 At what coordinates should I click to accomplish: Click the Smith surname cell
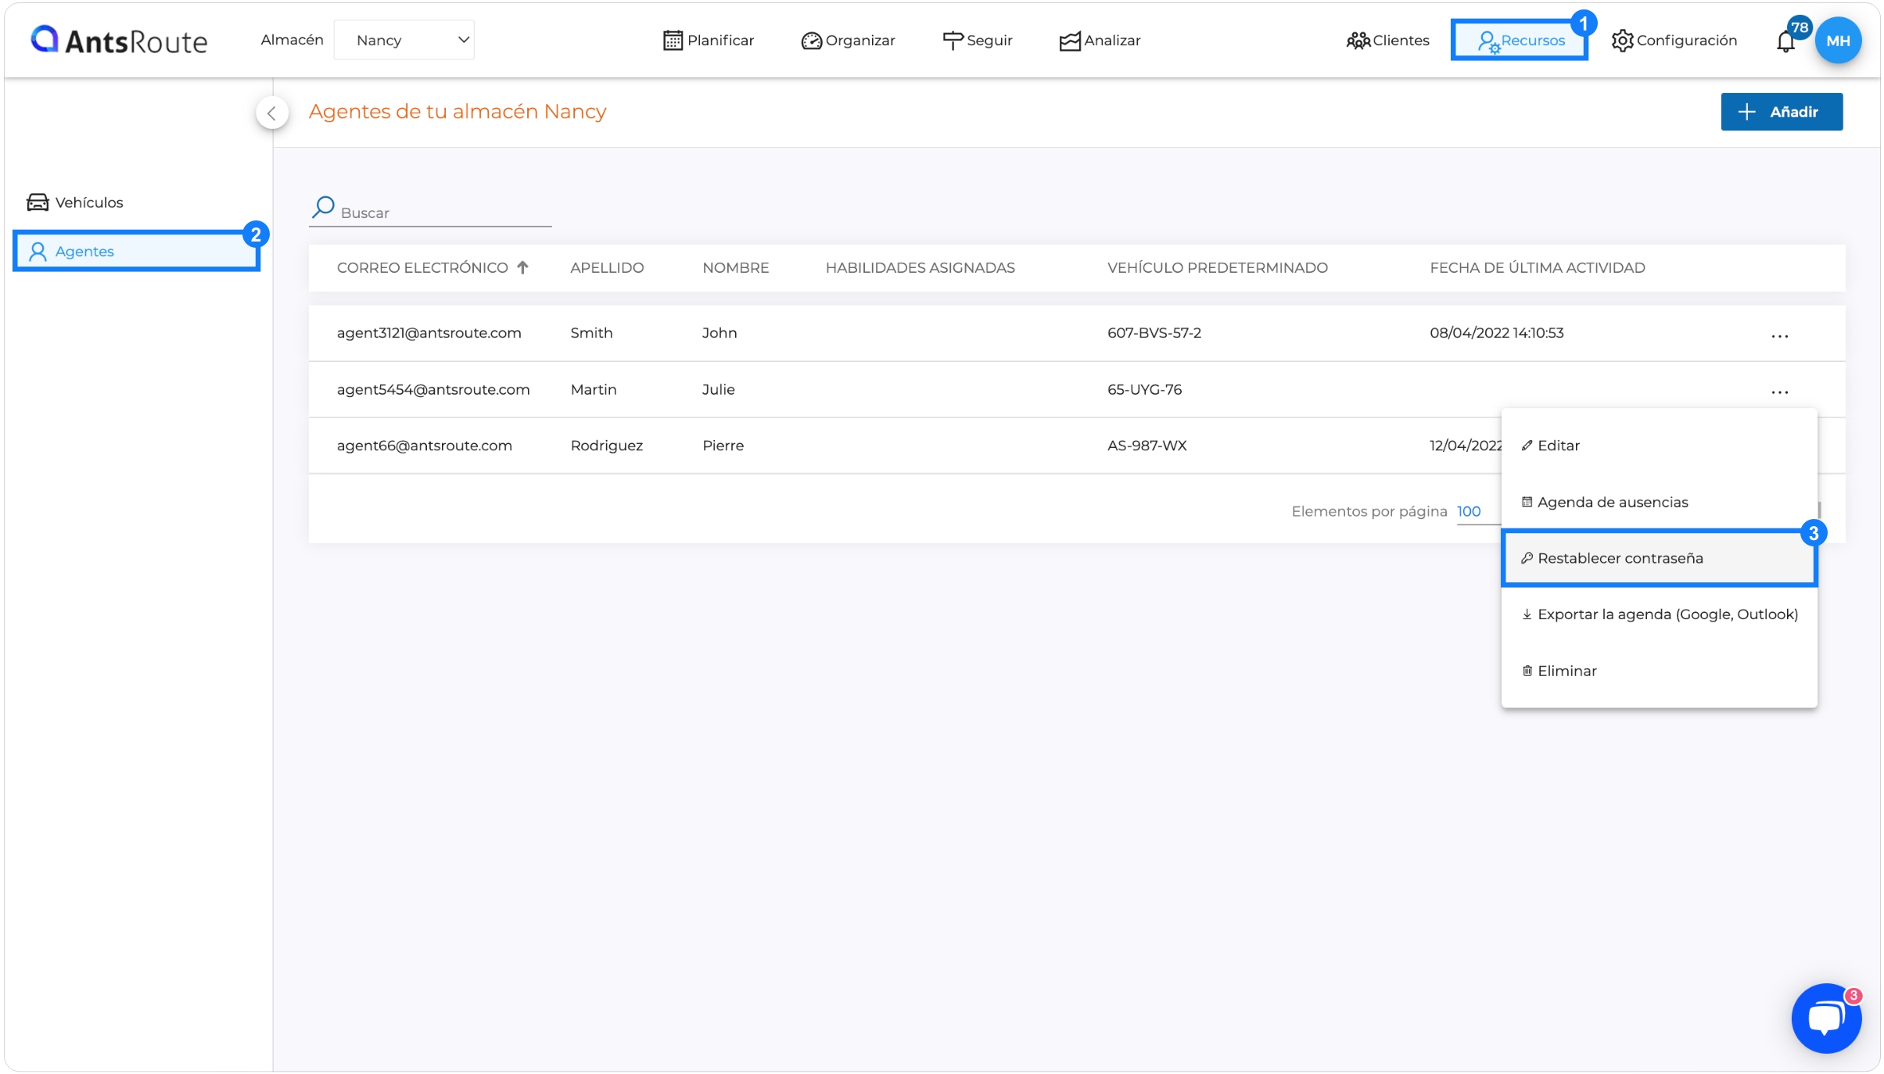(591, 332)
